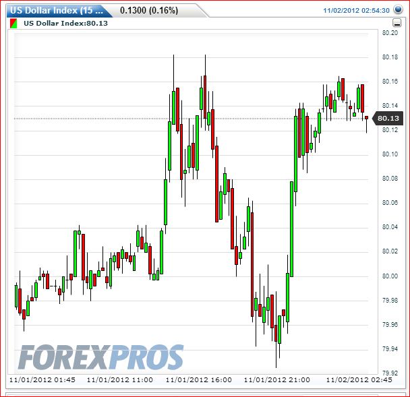Select the 'US Dollar Index:80.13' legend label
The height and width of the screenshot is (397, 410).
tap(65, 24)
